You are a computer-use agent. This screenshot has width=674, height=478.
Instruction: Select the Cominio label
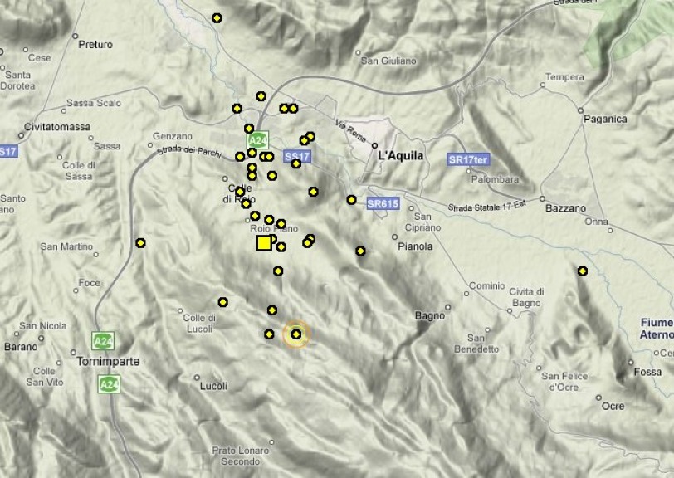pyautogui.click(x=487, y=285)
